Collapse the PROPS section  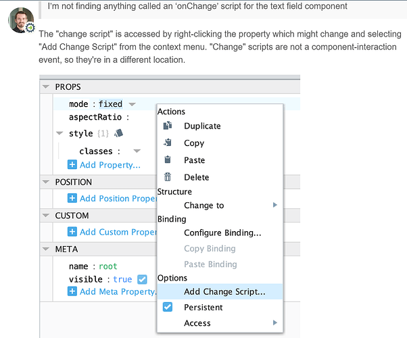(46, 87)
